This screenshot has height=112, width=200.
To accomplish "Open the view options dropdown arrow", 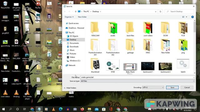I will tap(187, 17).
